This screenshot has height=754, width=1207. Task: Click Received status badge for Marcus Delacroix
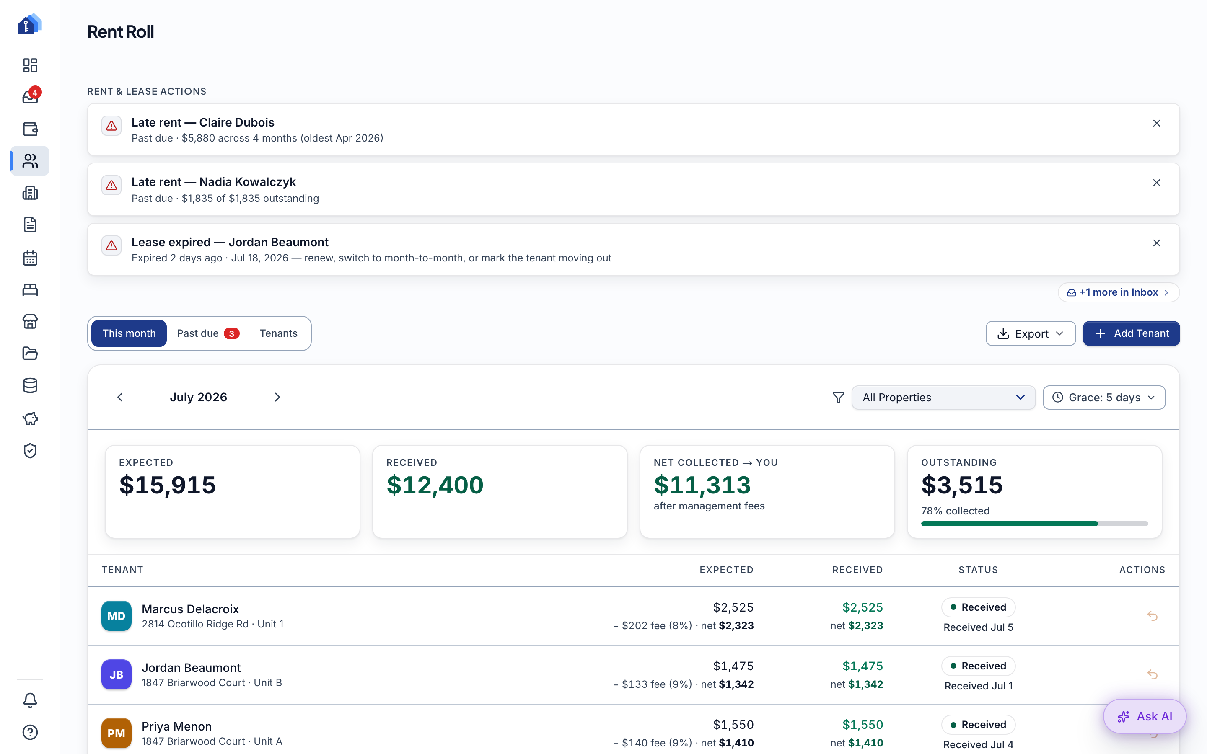click(x=978, y=607)
